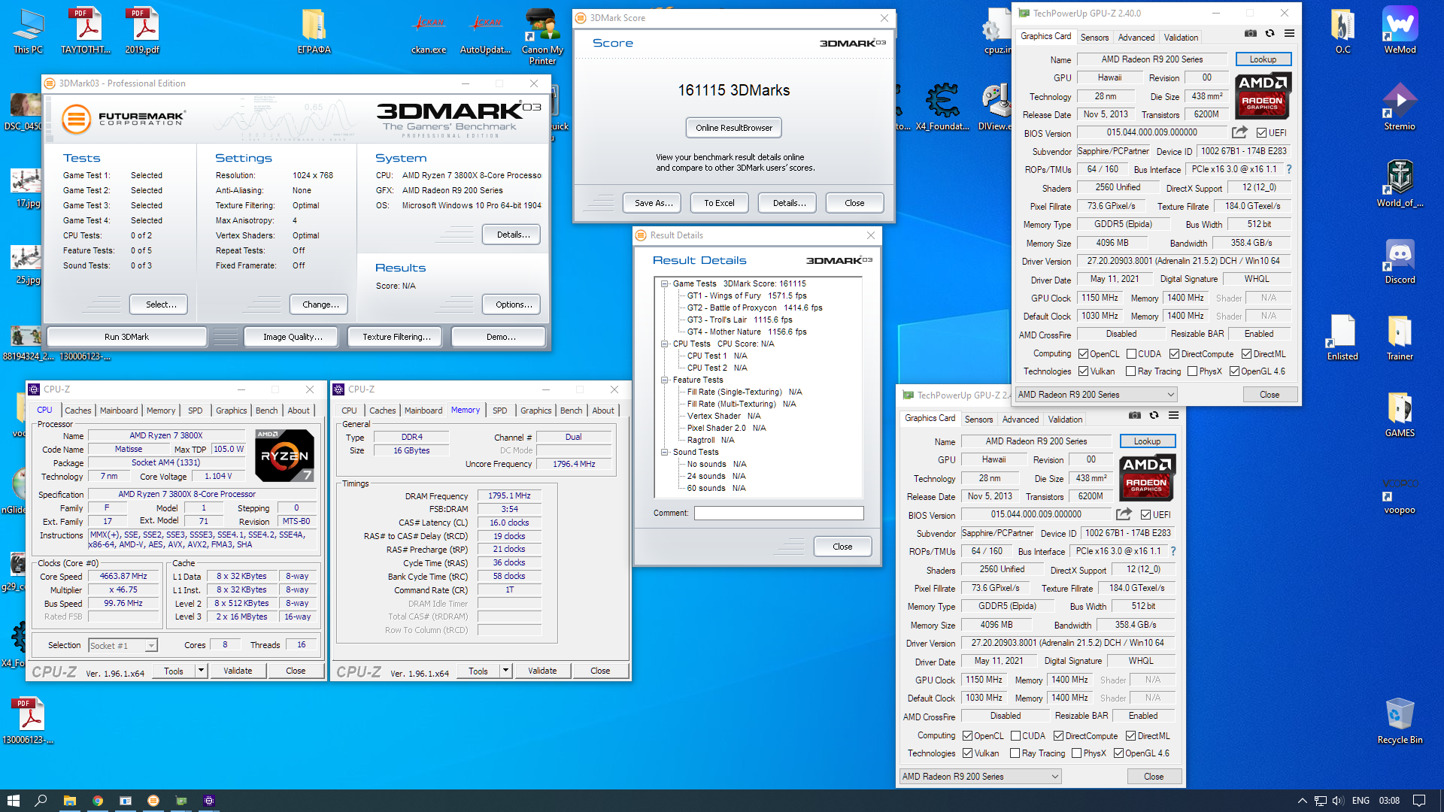Collapse CPU Tests node in Result Details
The height and width of the screenshot is (812, 1444).
(x=665, y=344)
